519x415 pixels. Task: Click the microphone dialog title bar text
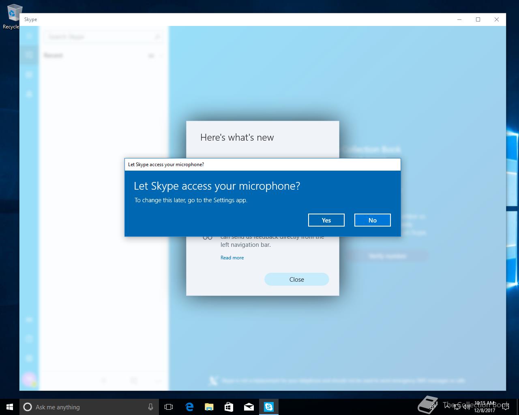166,165
